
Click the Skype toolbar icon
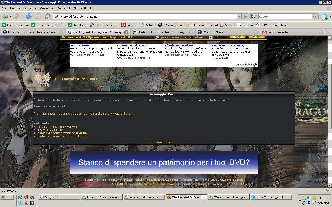[x=324, y=16]
